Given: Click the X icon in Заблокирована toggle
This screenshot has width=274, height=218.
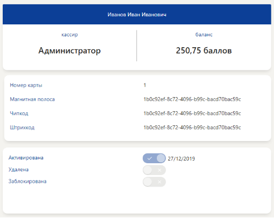Looking at the screenshot, I should pos(160,182).
